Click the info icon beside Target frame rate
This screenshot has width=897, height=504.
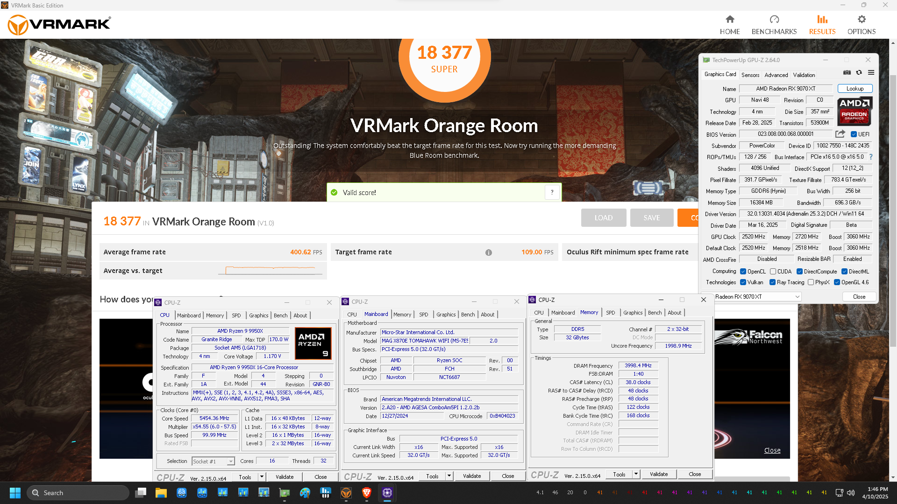point(489,252)
